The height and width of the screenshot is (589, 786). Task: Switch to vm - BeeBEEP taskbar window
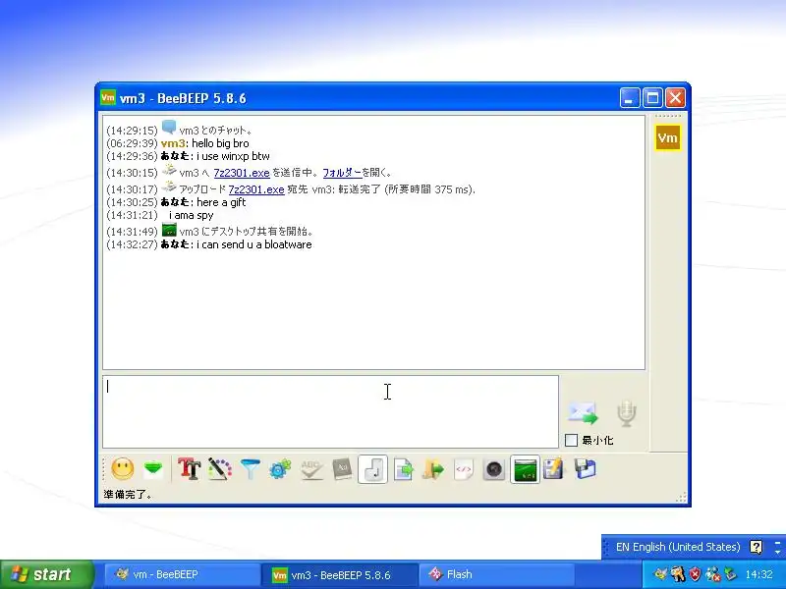click(182, 574)
